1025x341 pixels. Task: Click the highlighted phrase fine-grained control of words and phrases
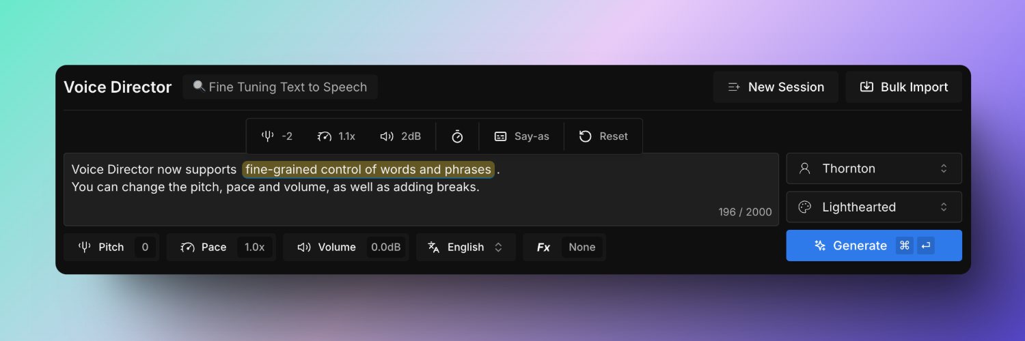[x=368, y=169]
